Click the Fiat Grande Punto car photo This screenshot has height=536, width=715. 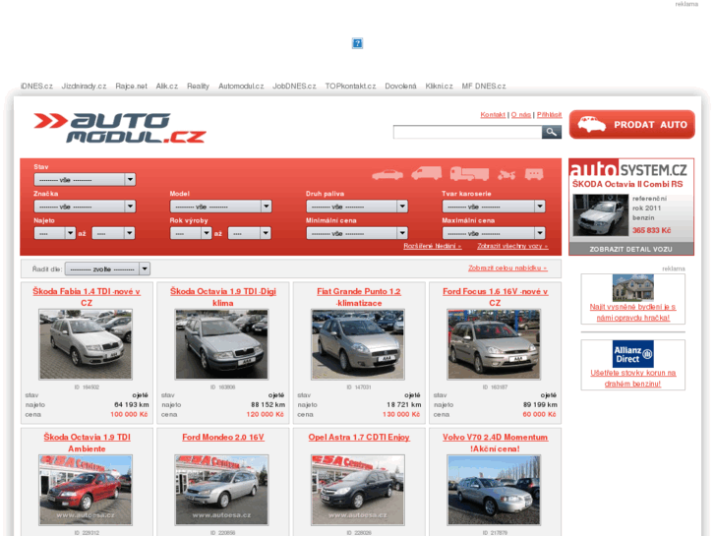coord(358,344)
